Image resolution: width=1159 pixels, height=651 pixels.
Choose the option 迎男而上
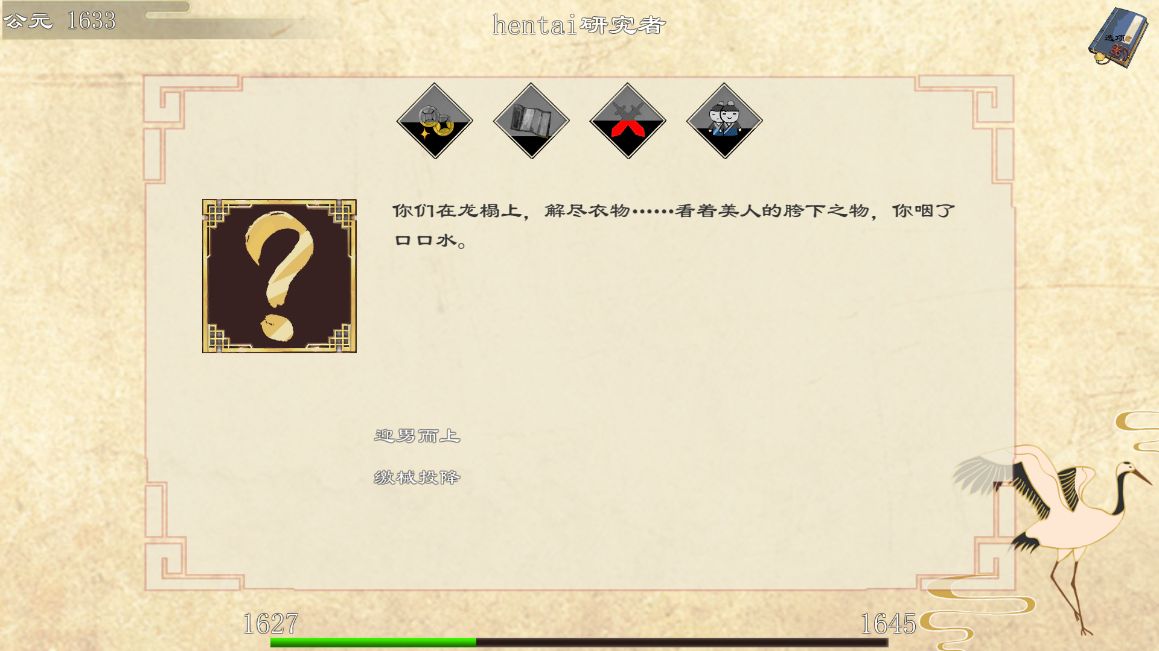[x=417, y=436]
